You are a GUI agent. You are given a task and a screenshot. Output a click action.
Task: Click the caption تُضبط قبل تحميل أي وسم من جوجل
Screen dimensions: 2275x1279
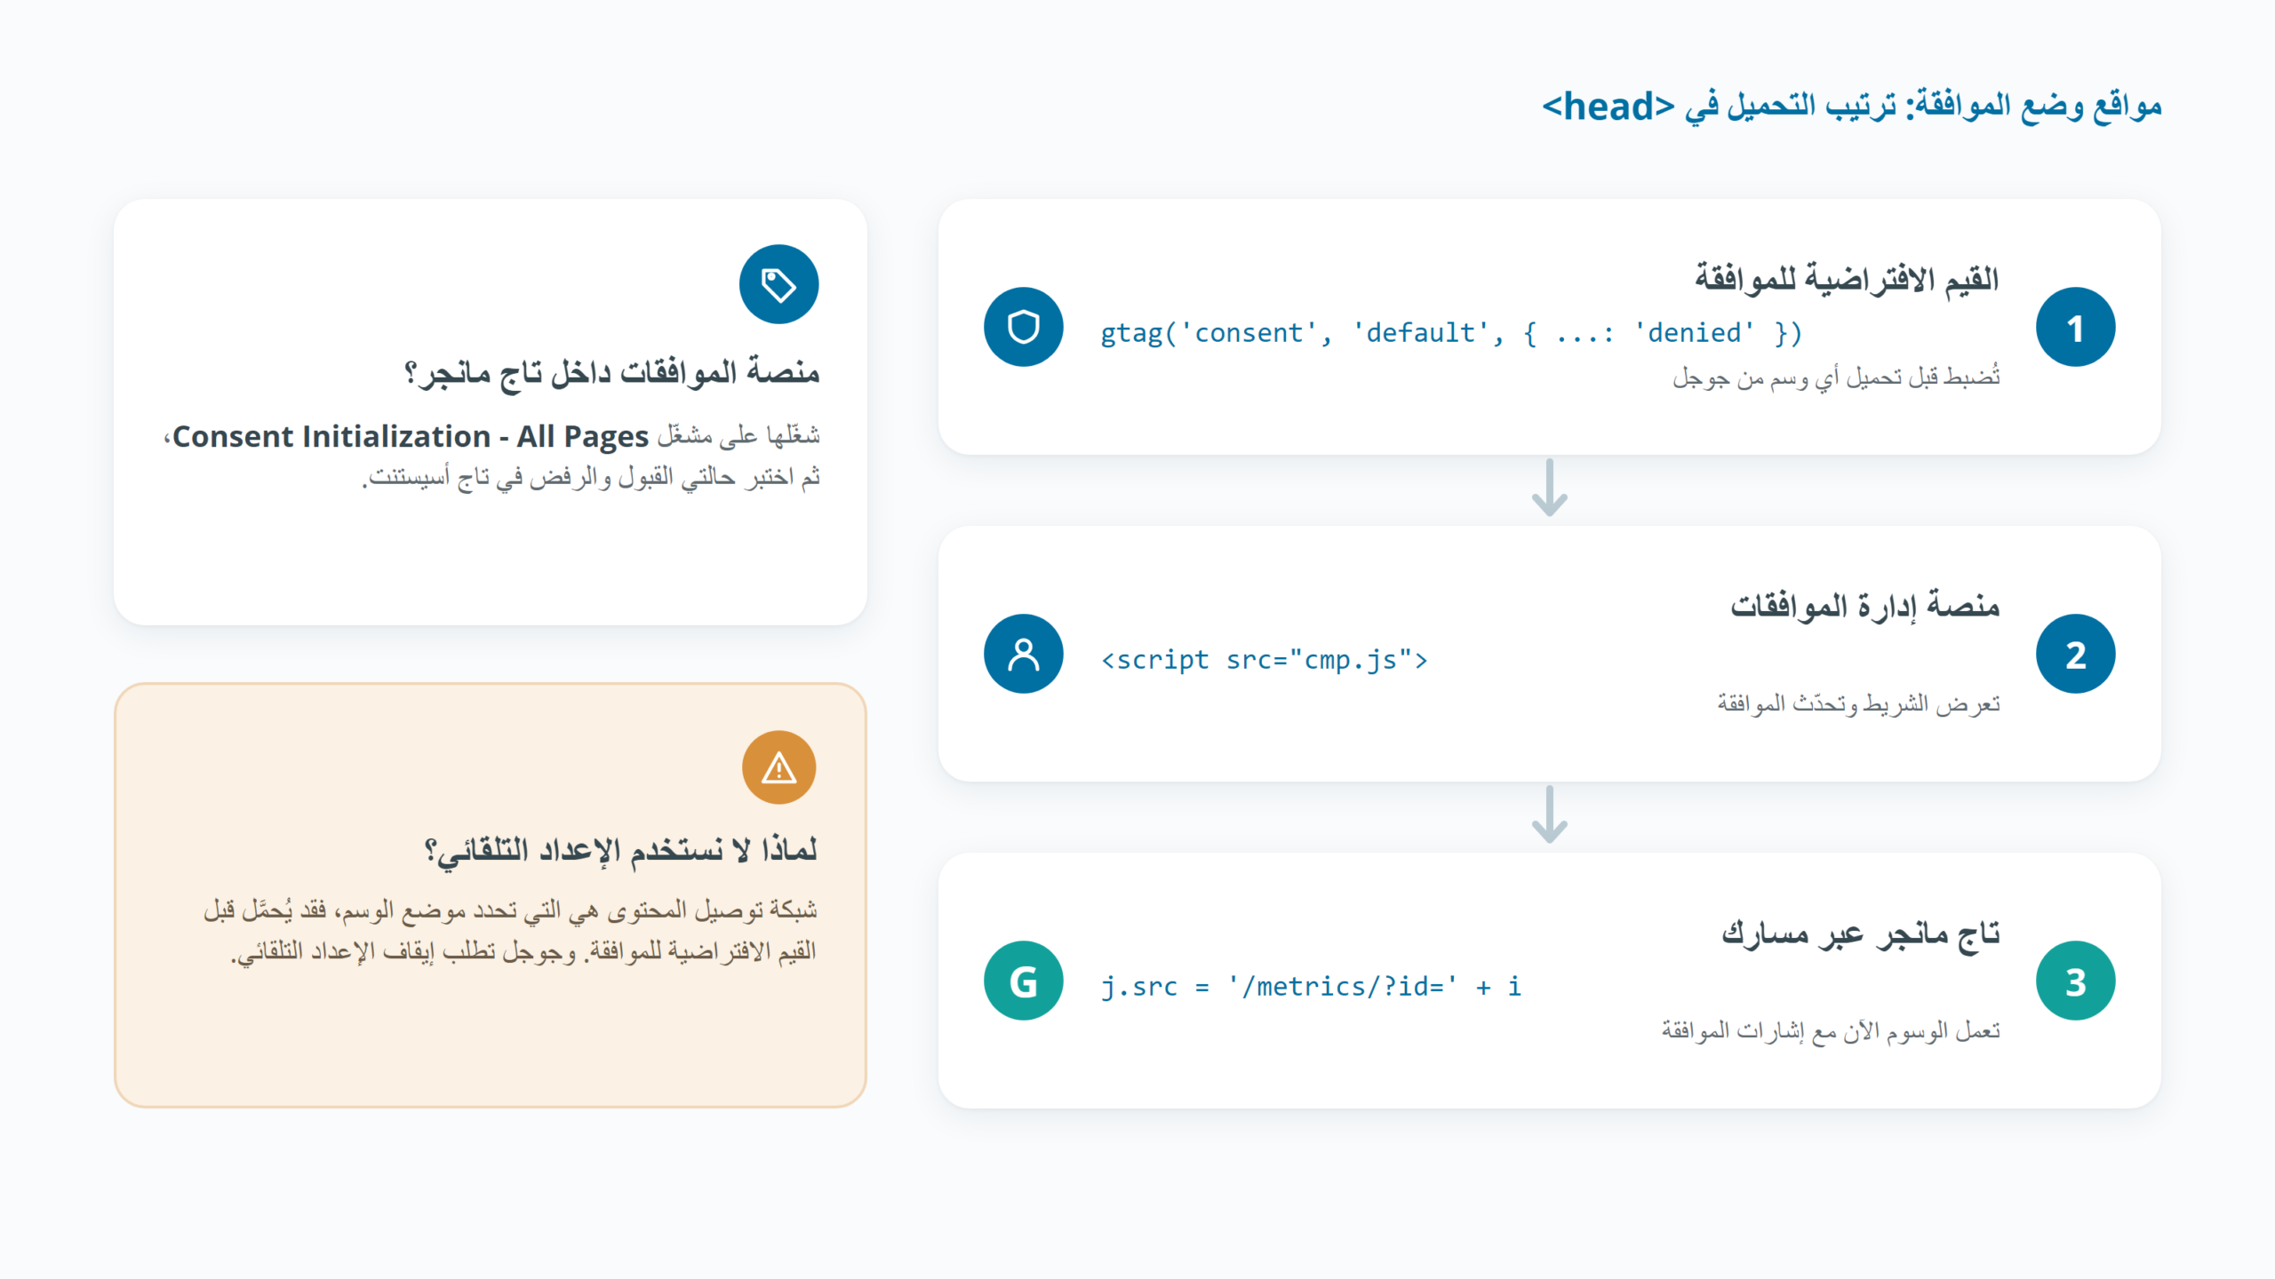point(1836,377)
